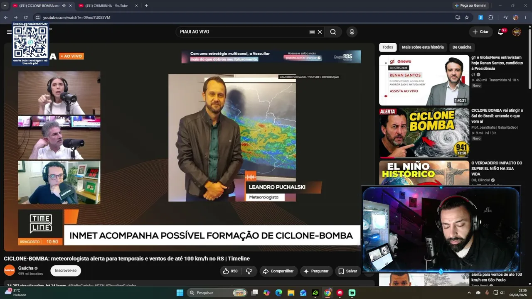This screenshot has height=299, width=532.
Task: Click the Peça ao Gemini button
Action: click(470, 6)
